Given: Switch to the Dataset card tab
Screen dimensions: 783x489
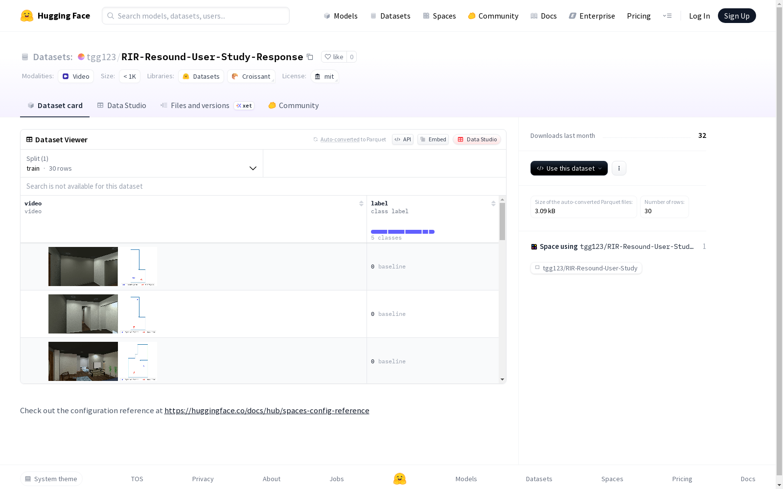Looking at the screenshot, I should tap(55, 106).
